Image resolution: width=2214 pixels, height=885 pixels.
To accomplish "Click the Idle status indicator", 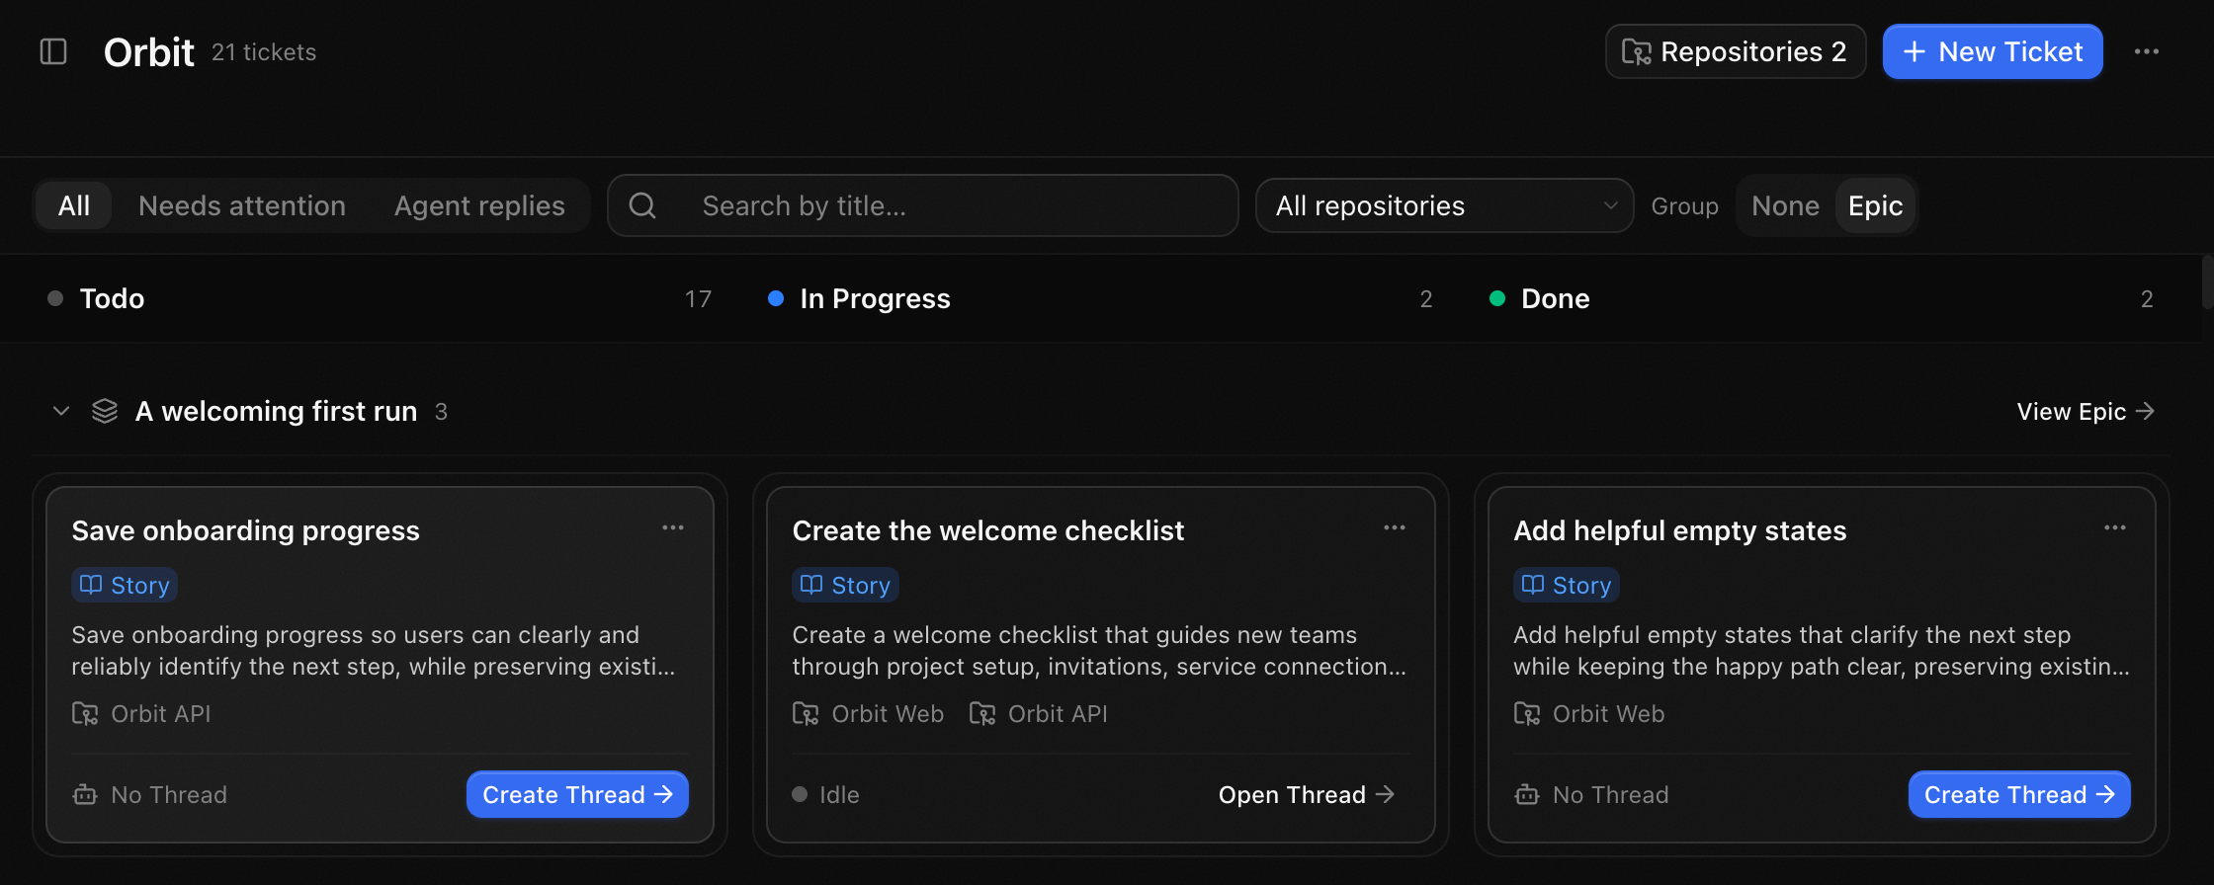I will coord(825,794).
